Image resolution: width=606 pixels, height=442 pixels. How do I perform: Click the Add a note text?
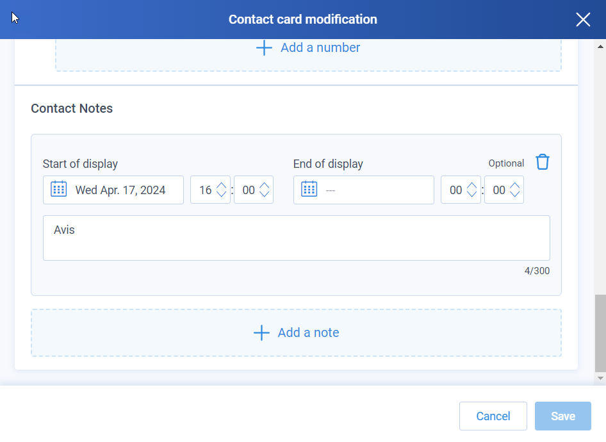click(308, 332)
